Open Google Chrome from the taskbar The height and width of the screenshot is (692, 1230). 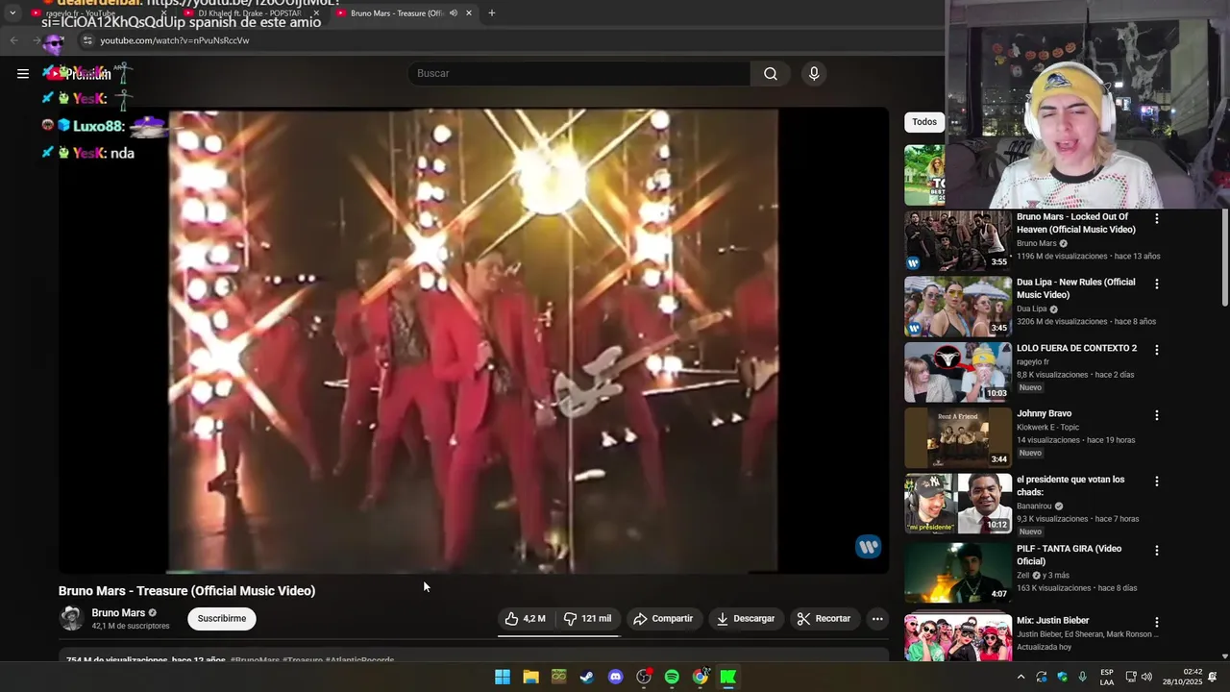click(x=701, y=677)
